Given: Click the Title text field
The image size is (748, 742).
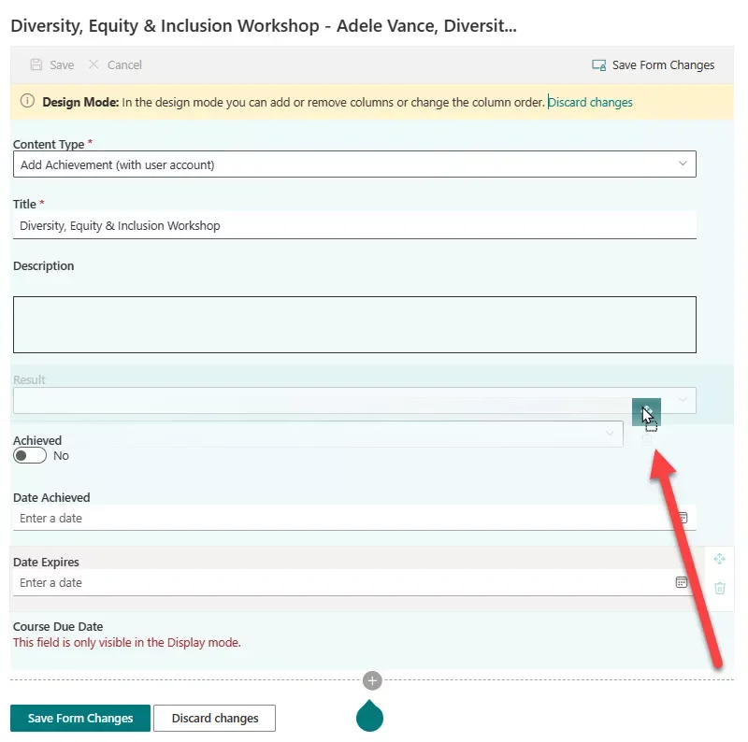Looking at the screenshot, I should click(354, 225).
